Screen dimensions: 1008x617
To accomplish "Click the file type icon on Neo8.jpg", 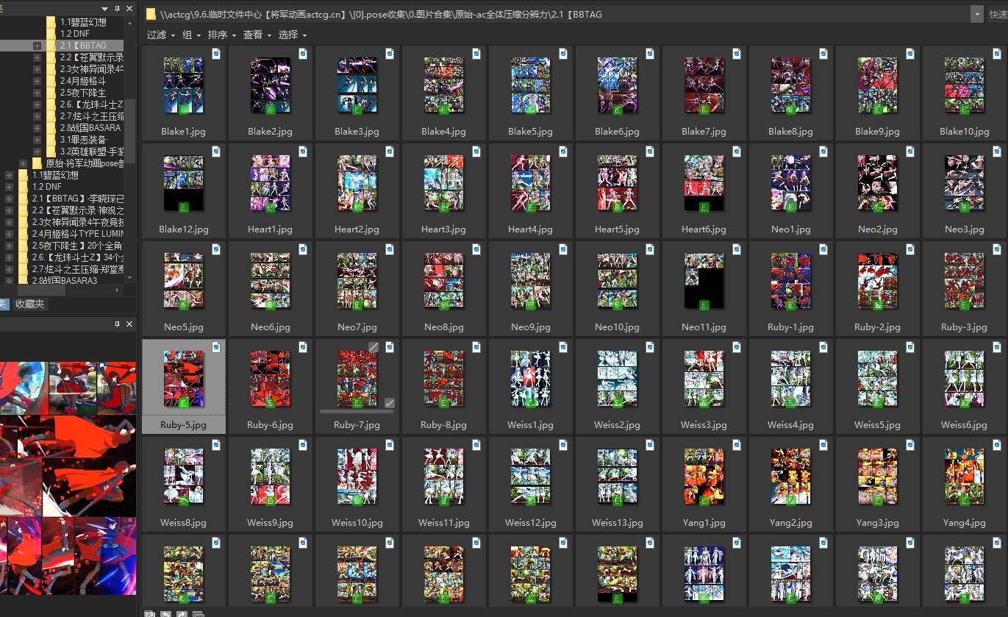I will [x=476, y=249].
